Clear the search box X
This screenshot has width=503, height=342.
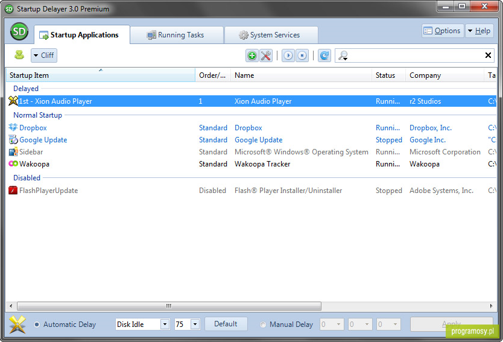(x=488, y=55)
